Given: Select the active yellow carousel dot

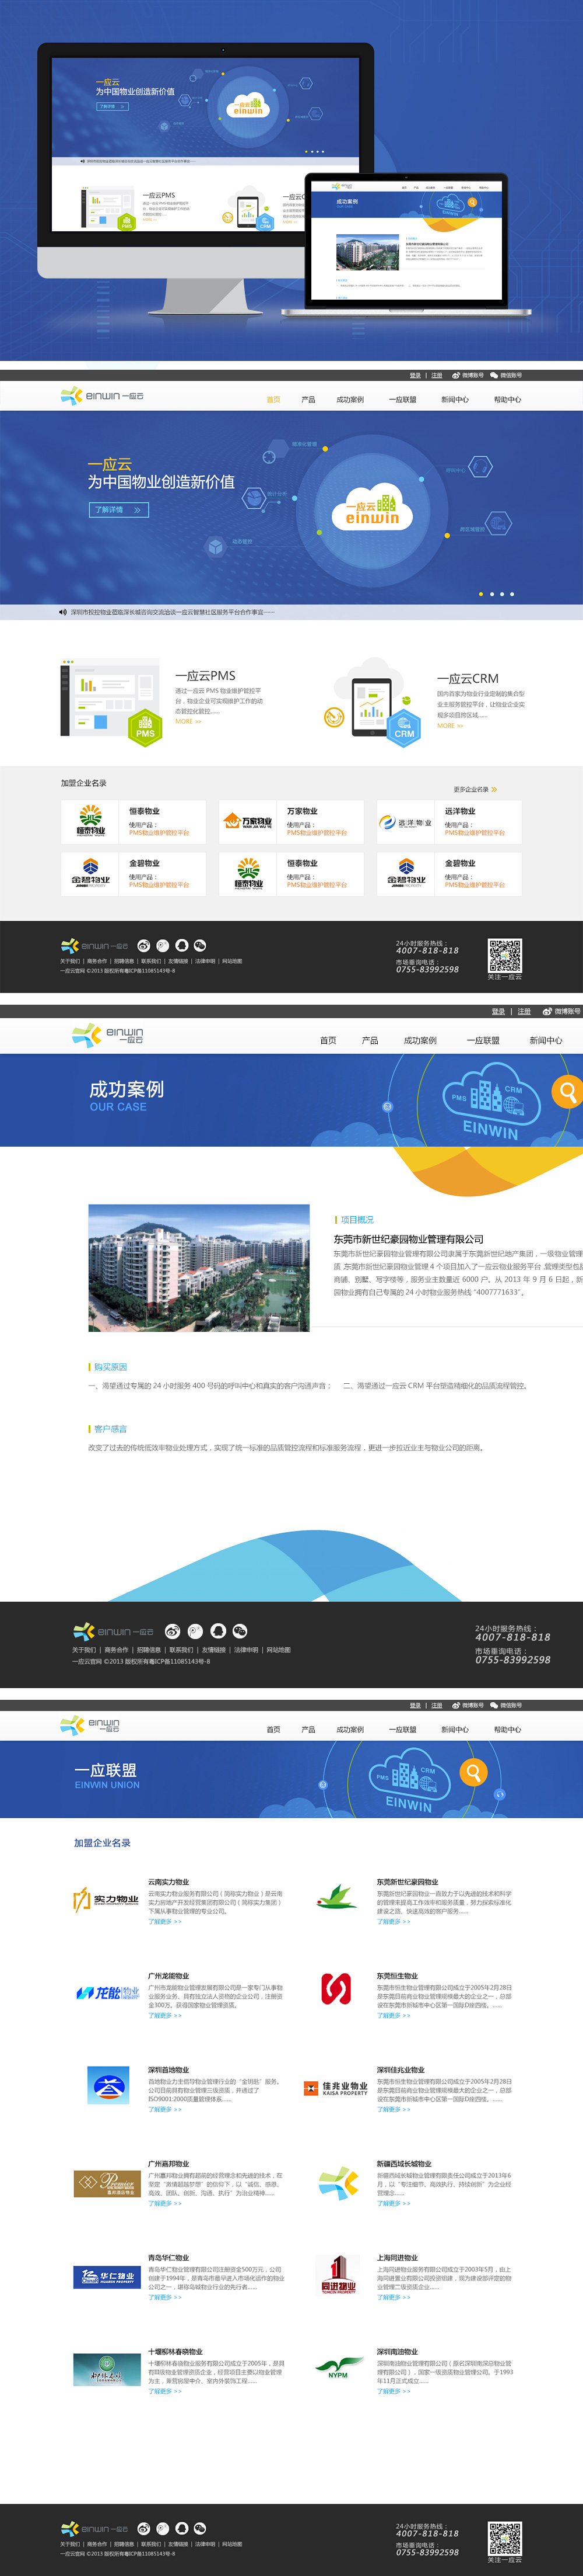Looking at the screenshot, I should 480,594.
